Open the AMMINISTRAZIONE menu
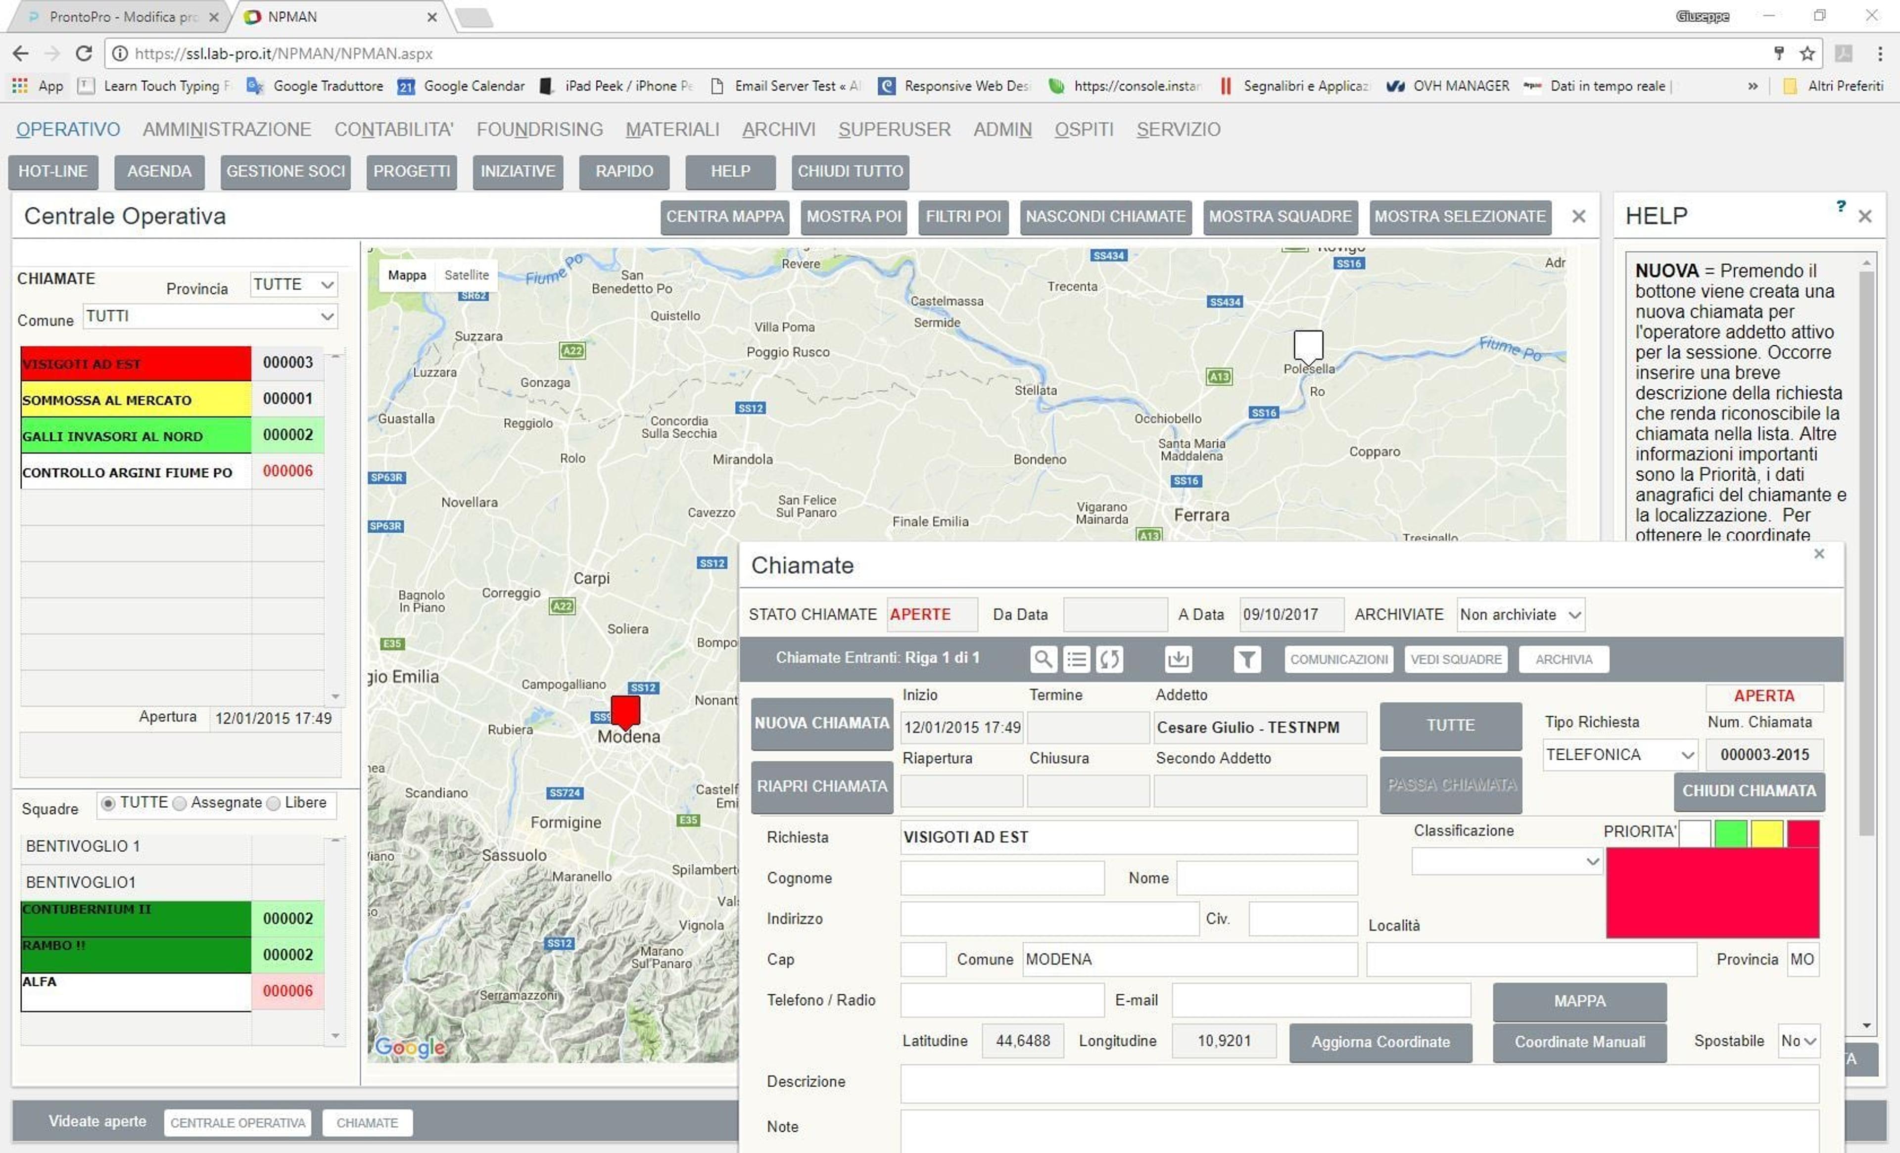 (227, 130)
